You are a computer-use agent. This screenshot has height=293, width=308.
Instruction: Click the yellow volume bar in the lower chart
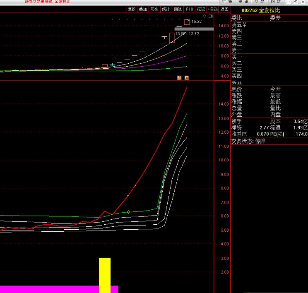(x=105, y=275)
